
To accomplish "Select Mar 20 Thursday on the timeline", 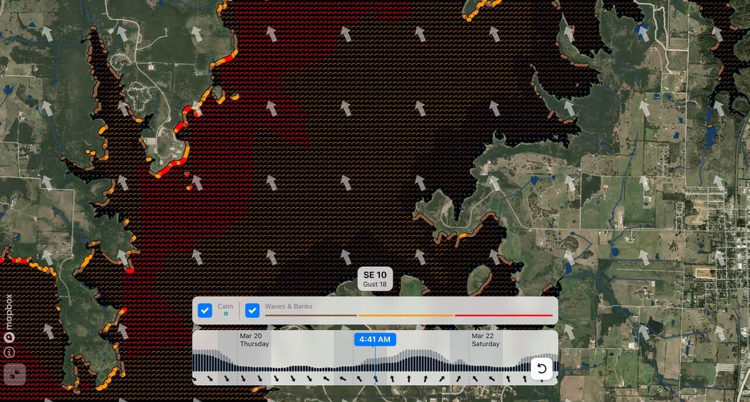I will (253, 339).
